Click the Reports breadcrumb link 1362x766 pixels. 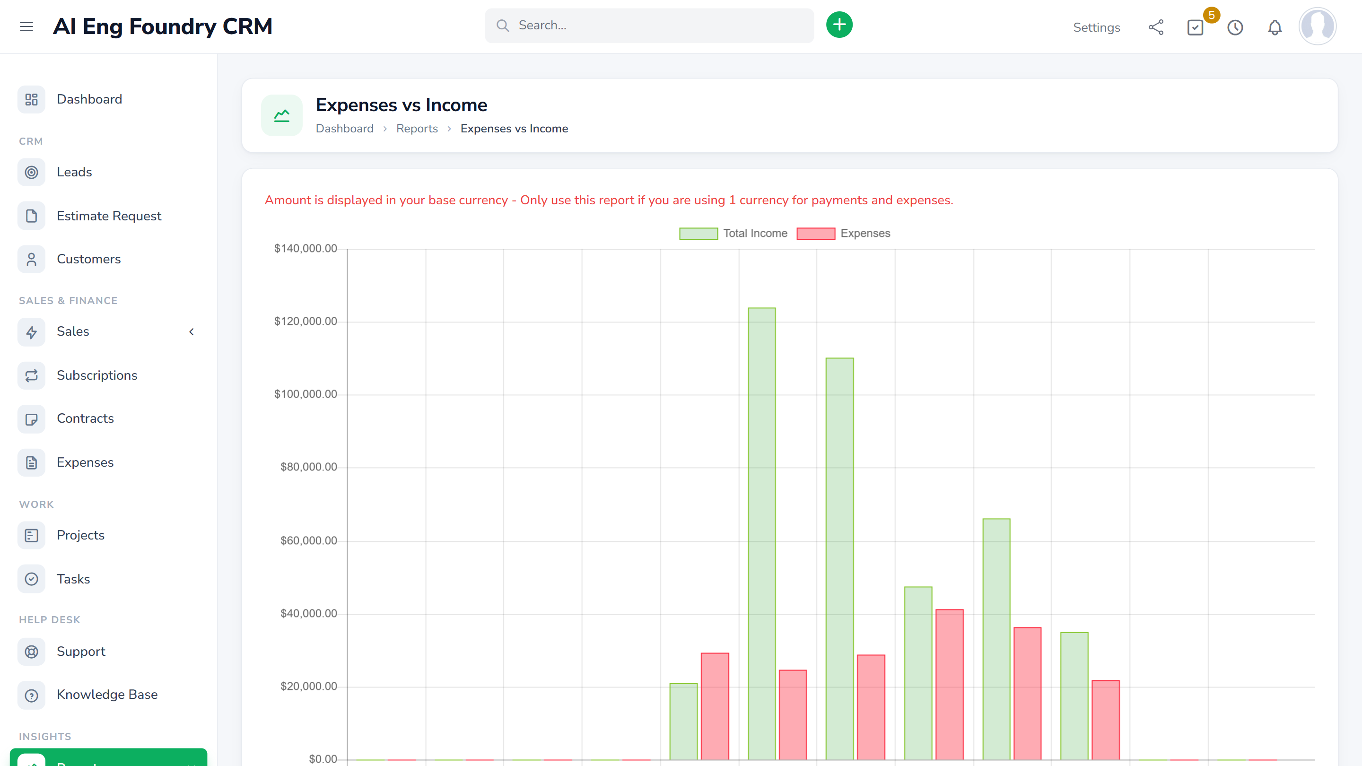[417, 129]
